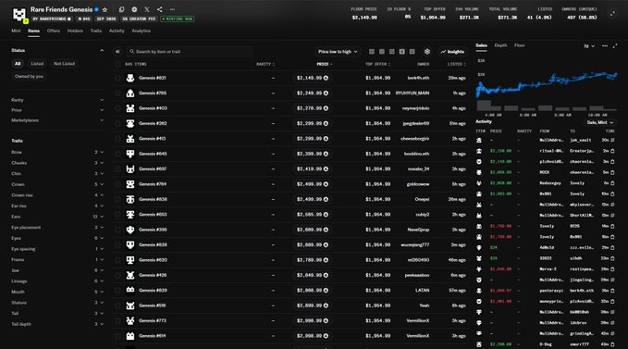Click the ETH icon next to $2,149.99 price
Viewport: 628px width, 349px height.
coord(326,78)
